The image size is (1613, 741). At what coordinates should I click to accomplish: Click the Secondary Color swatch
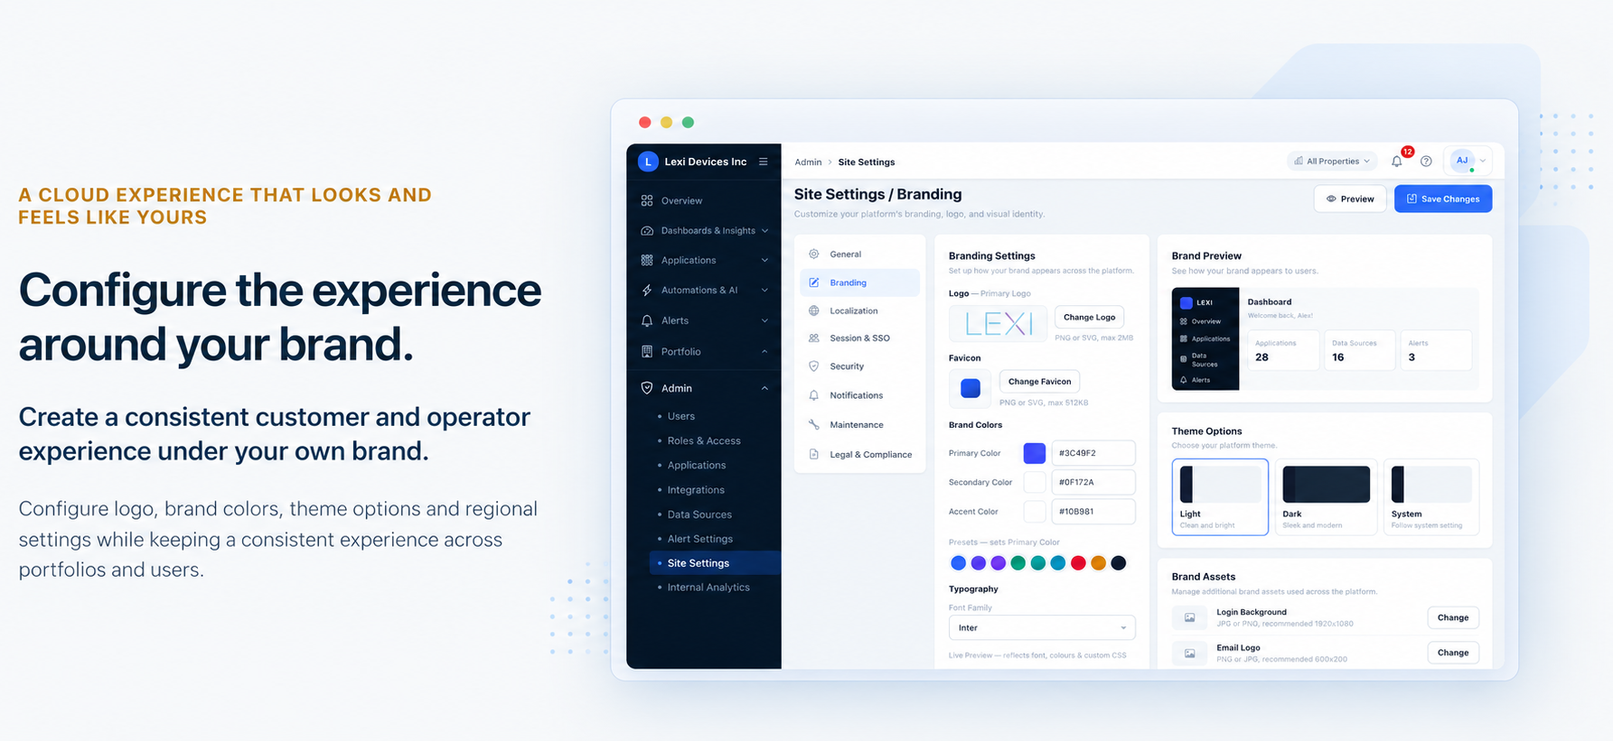coord(1035,482)
